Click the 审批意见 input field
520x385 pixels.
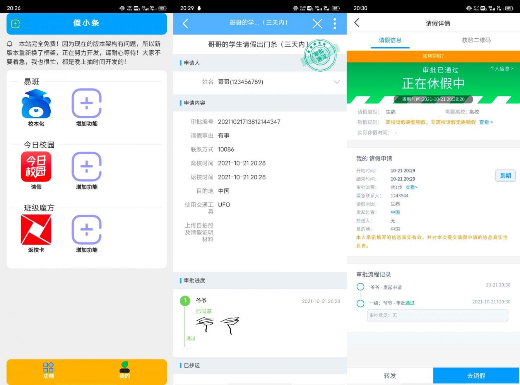438,315
